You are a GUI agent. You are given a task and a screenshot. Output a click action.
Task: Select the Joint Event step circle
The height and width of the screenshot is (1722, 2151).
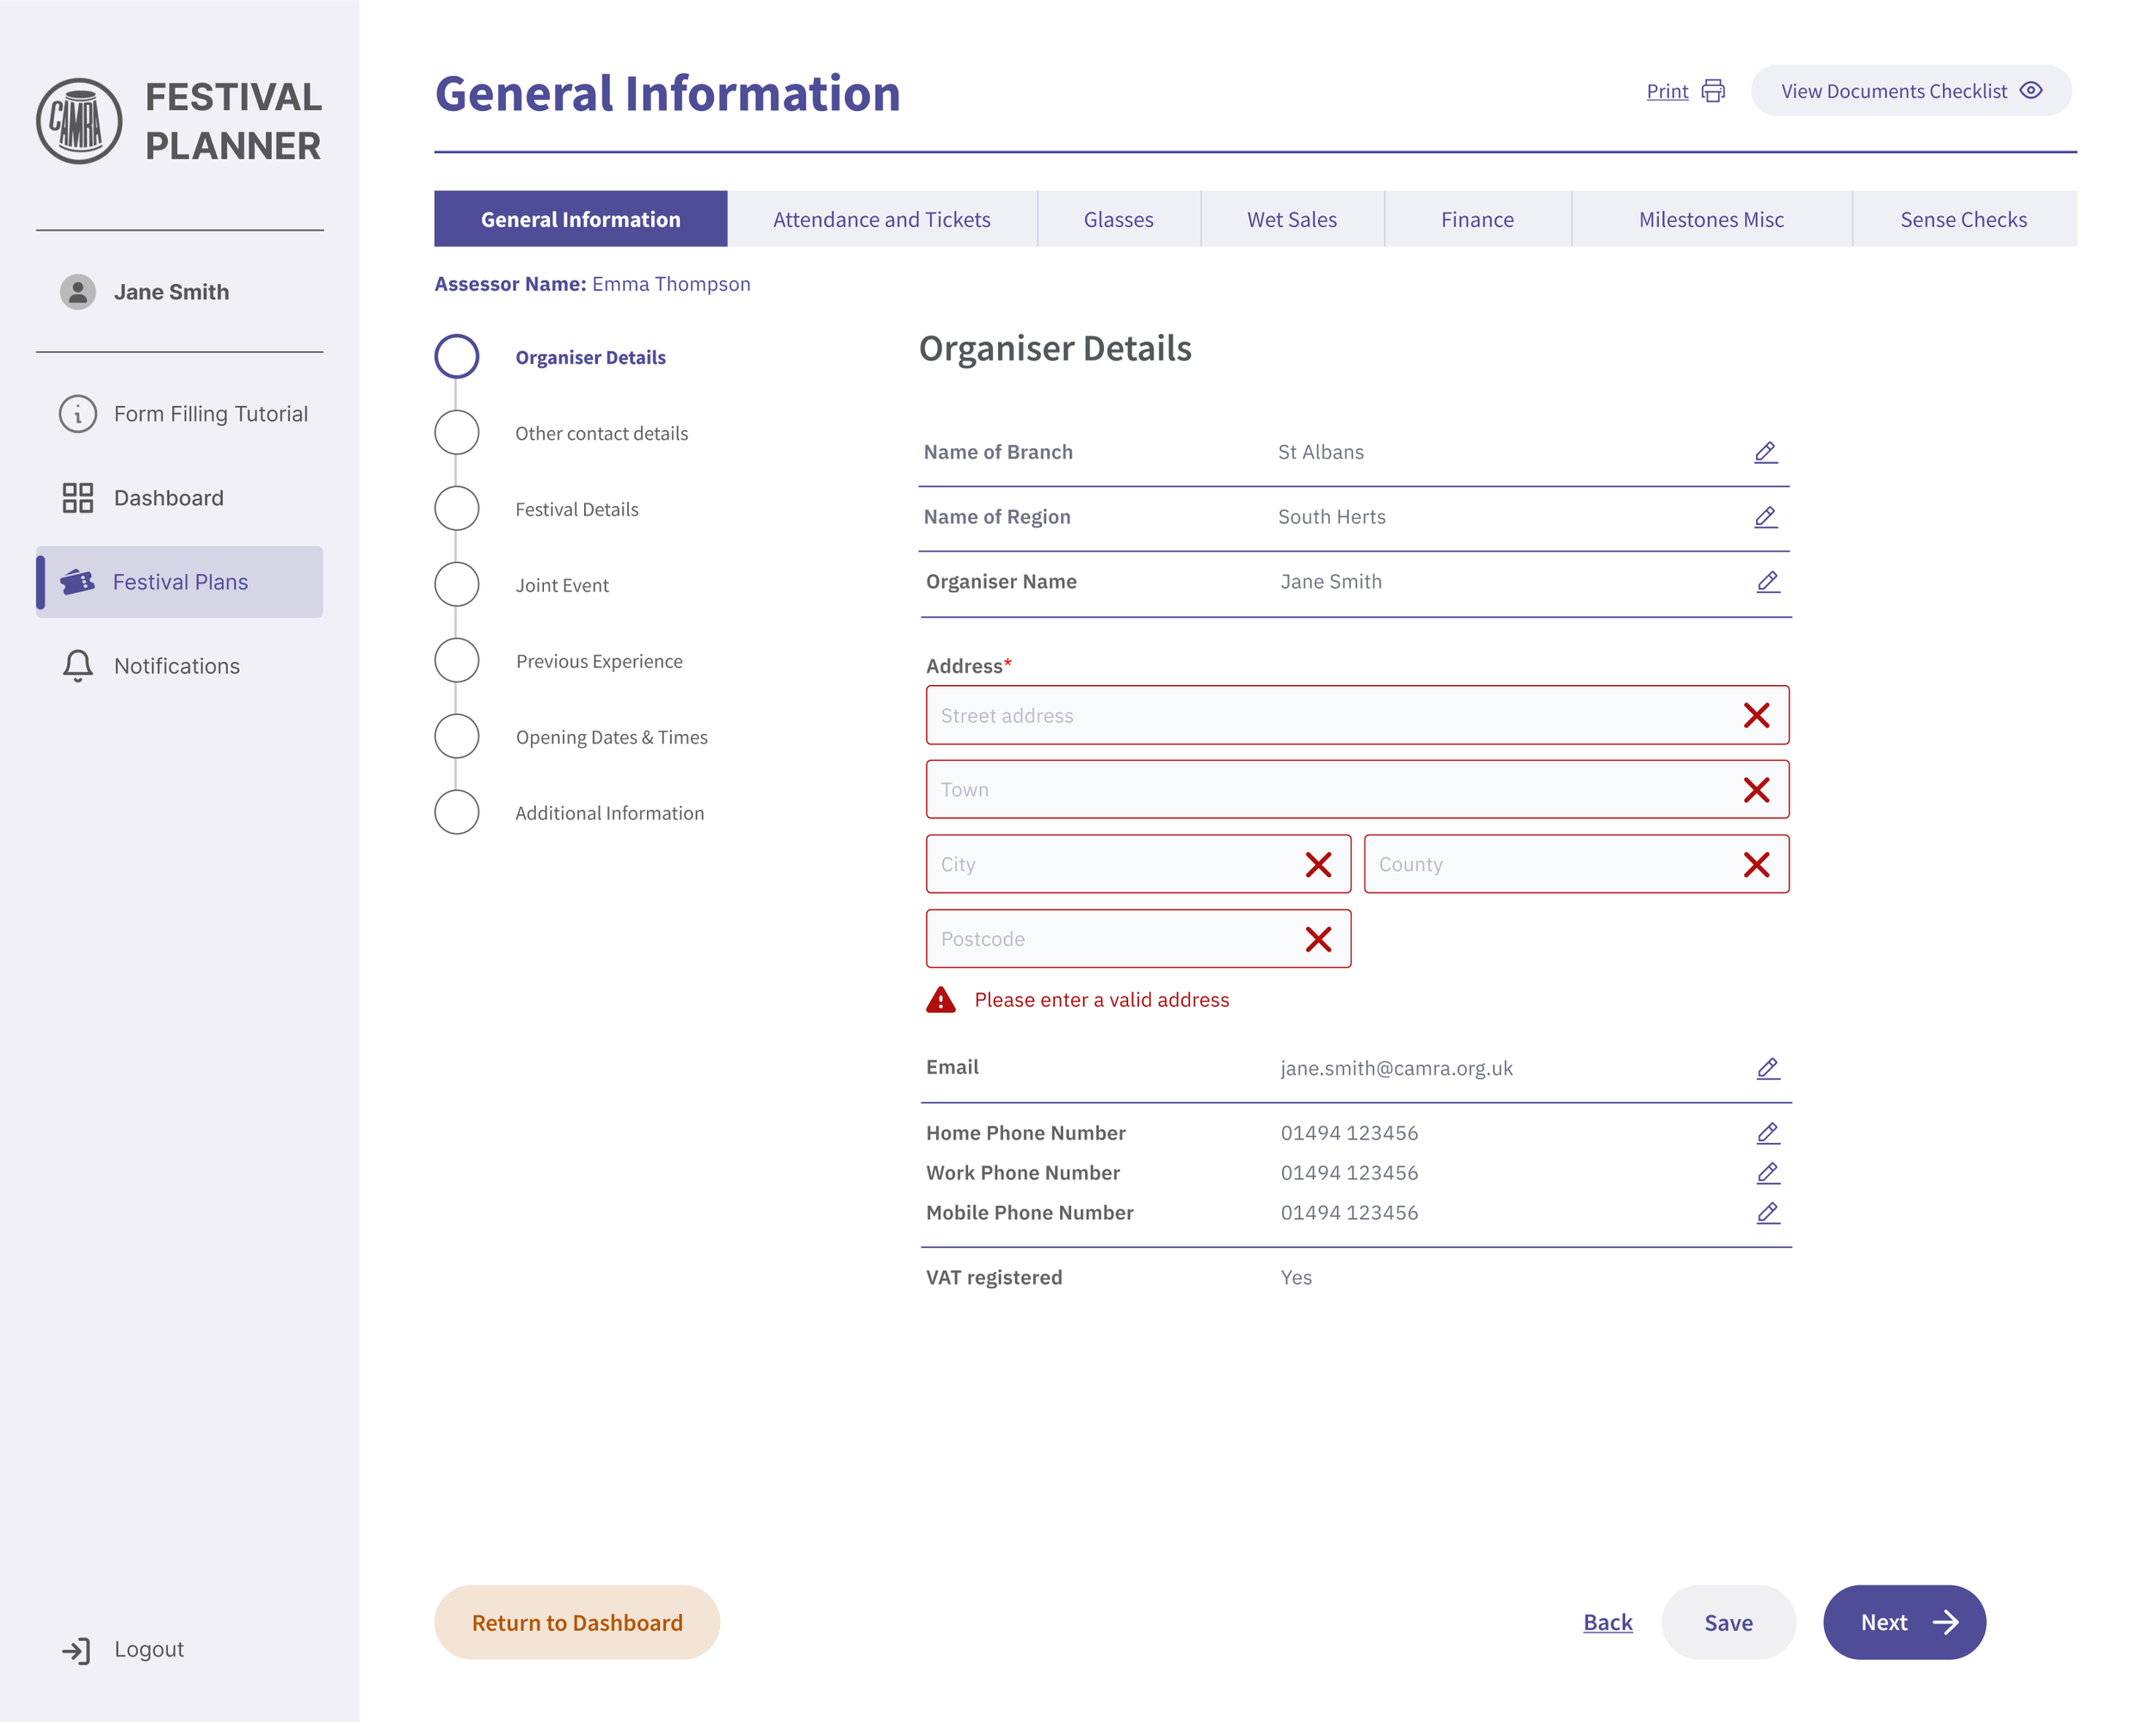[x=456, y=584]
